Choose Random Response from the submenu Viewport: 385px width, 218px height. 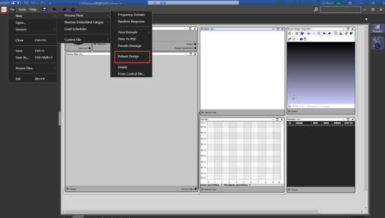(x=131, y=21)
